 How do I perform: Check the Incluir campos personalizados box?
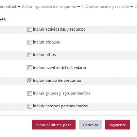pyautogui.click(x=30, y=106)
